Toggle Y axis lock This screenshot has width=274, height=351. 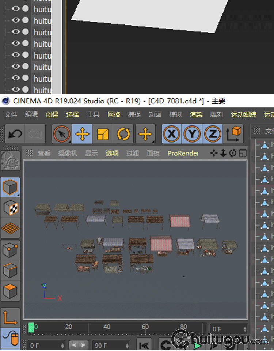(x=192, y=134)
